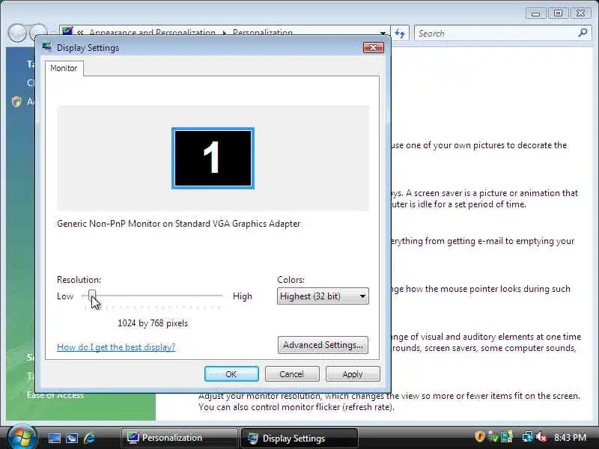Image resolution: width=599 pixels, height=449 pixels.
Task: Open the address bar history dropdown arrow
Action: pyautogui.click(x=383, y=33)
